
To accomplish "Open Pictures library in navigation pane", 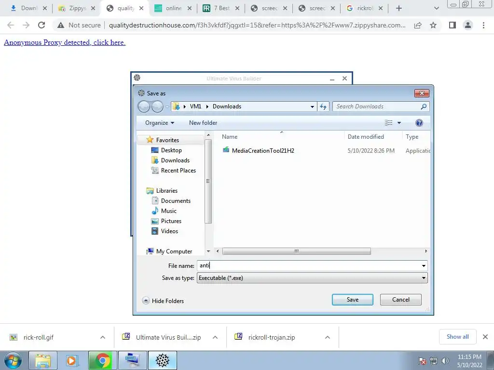I will (x=166, y=221).
